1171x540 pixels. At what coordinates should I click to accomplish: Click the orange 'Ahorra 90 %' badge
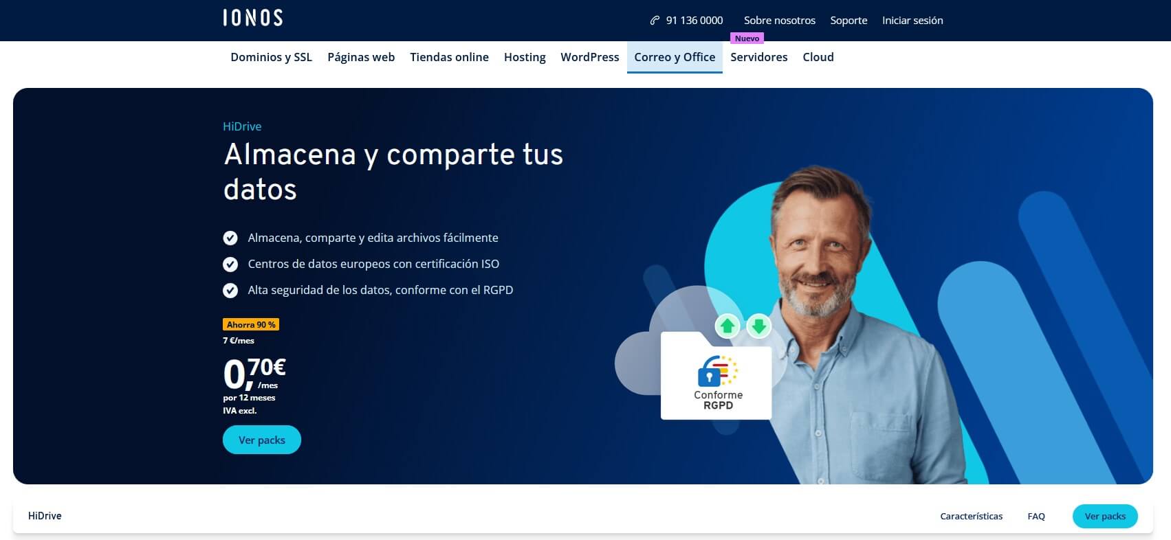(251, 324)
